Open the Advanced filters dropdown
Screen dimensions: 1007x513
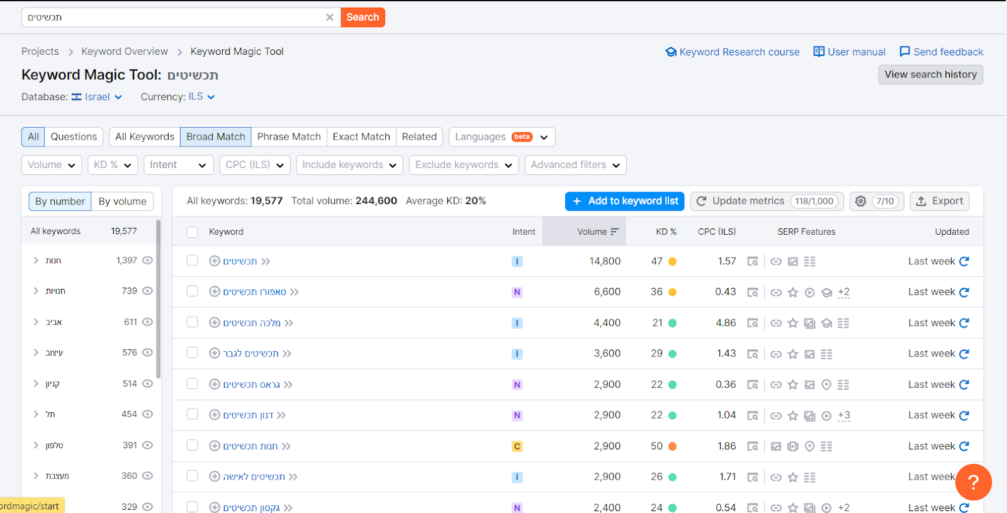click(575, 165)
